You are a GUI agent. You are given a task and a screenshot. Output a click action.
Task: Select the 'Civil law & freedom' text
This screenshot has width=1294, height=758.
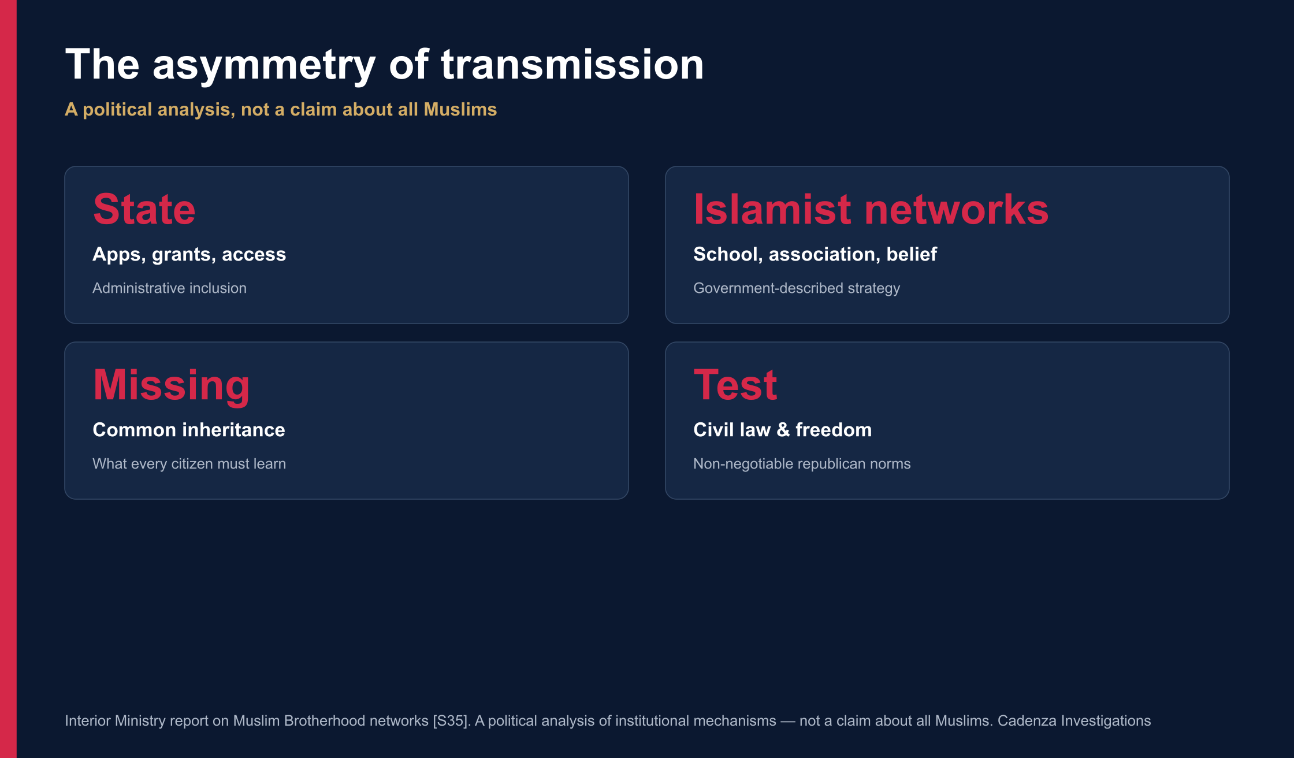(x=782, y=430)
